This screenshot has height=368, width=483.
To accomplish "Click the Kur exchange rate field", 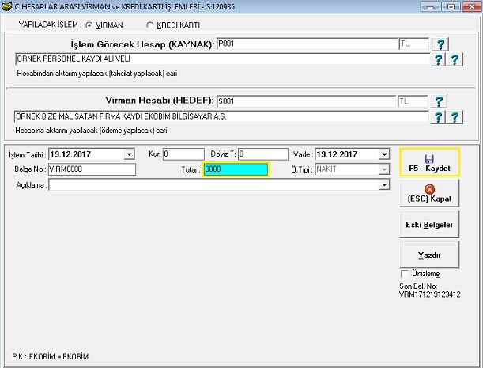I will 183,154.
